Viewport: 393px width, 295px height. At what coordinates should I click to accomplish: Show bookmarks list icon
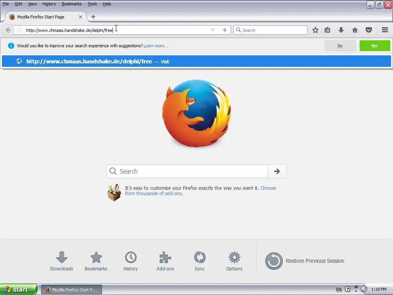327,30
